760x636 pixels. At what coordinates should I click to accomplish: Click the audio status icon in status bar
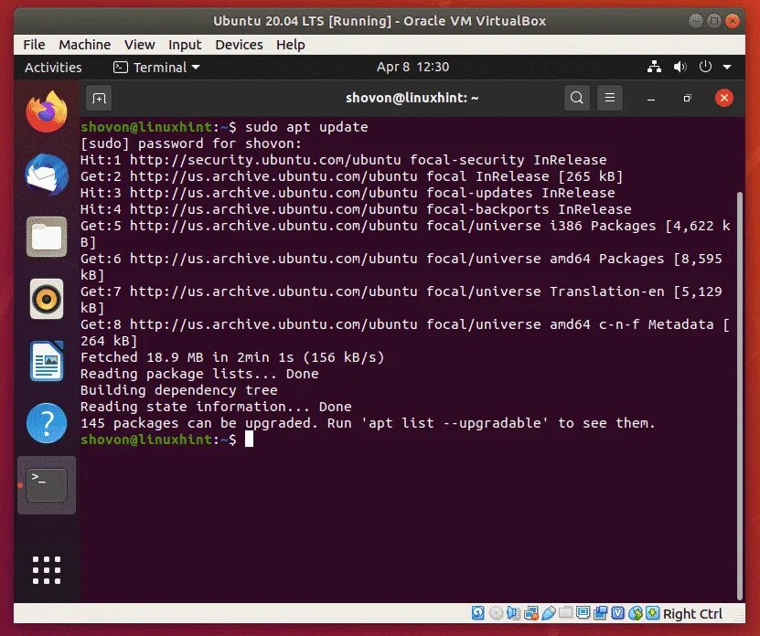(x=513, y=613)
